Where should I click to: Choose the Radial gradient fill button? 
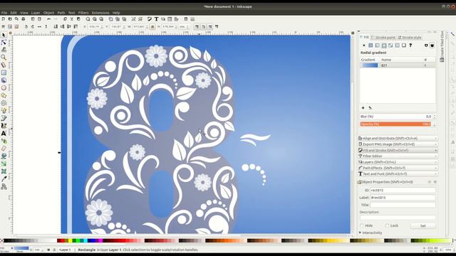pos(384,46)
